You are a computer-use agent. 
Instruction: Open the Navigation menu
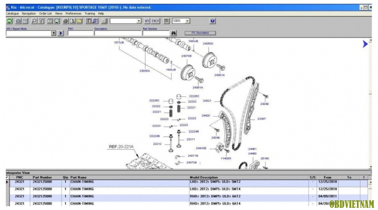tap(29, 13)
